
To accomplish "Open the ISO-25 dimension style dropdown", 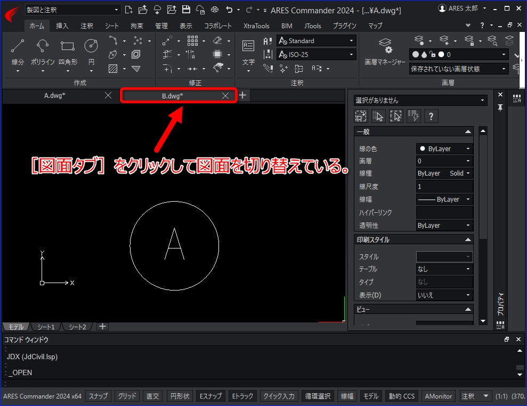I will click(317, 54).
